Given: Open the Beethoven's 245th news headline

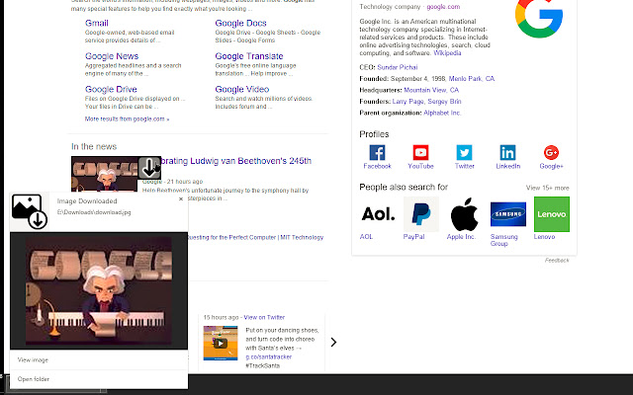Looking at the screenshot, I should (x=236, y=161).
